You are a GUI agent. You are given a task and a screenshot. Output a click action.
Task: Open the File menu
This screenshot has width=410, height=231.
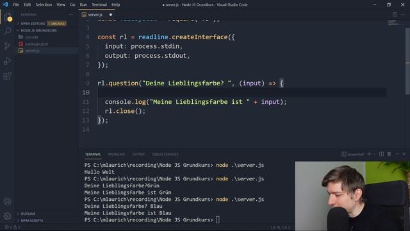click(16, 4)
